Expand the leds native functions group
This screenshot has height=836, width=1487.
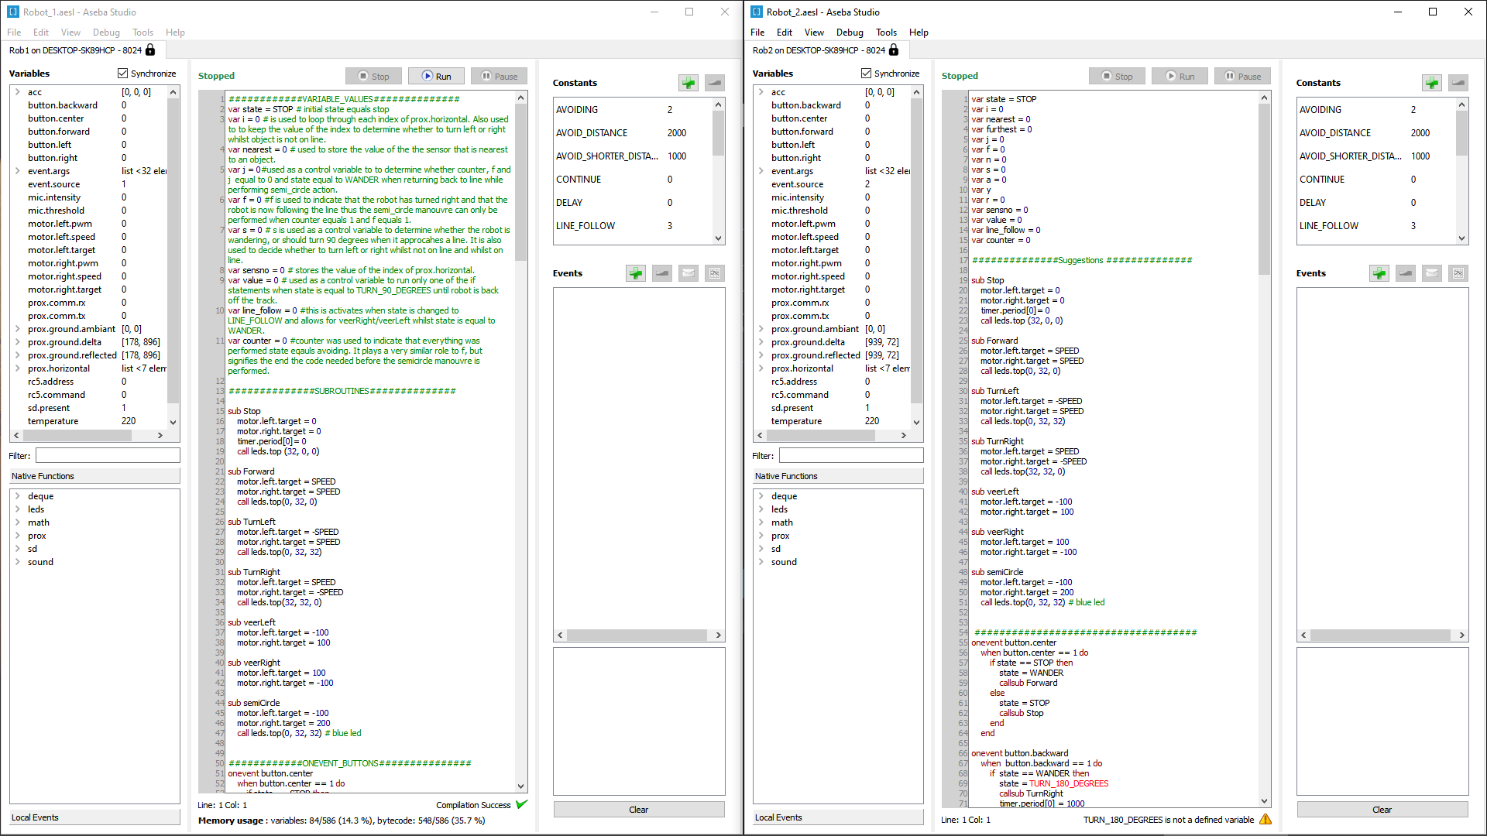[x=18, y=509]
